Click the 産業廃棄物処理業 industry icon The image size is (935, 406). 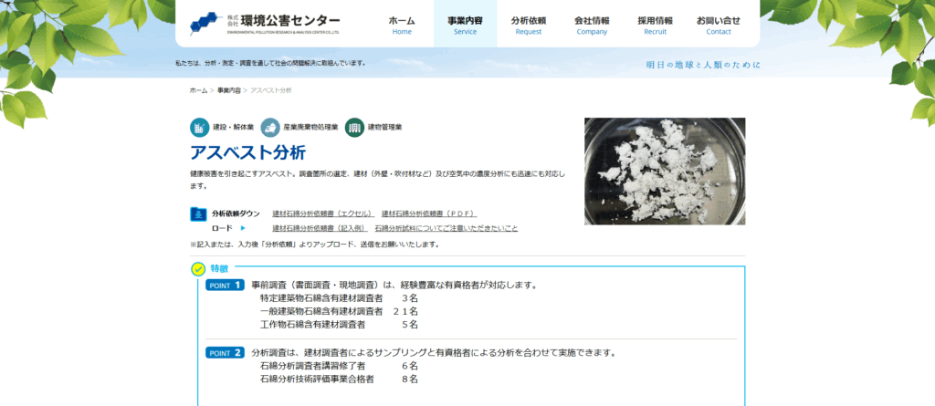(270, 128)
